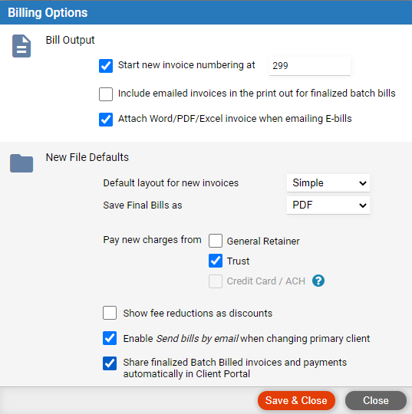Click the New File Defaults folder icon
Image resolution: width=412 pixels, height=414 pixels.
pos(21,163)
